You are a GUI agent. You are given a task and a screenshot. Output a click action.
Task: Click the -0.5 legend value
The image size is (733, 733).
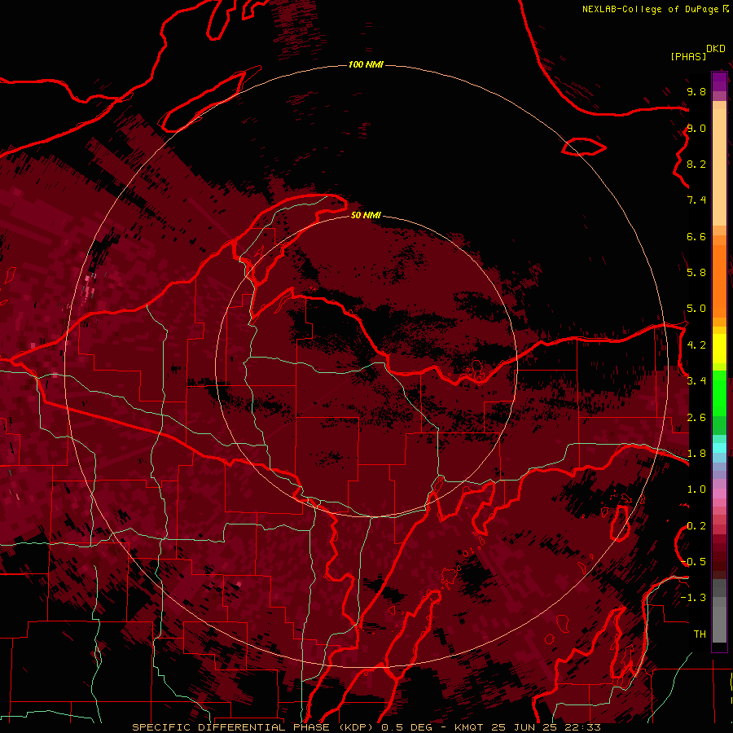[x=693, y=561]
